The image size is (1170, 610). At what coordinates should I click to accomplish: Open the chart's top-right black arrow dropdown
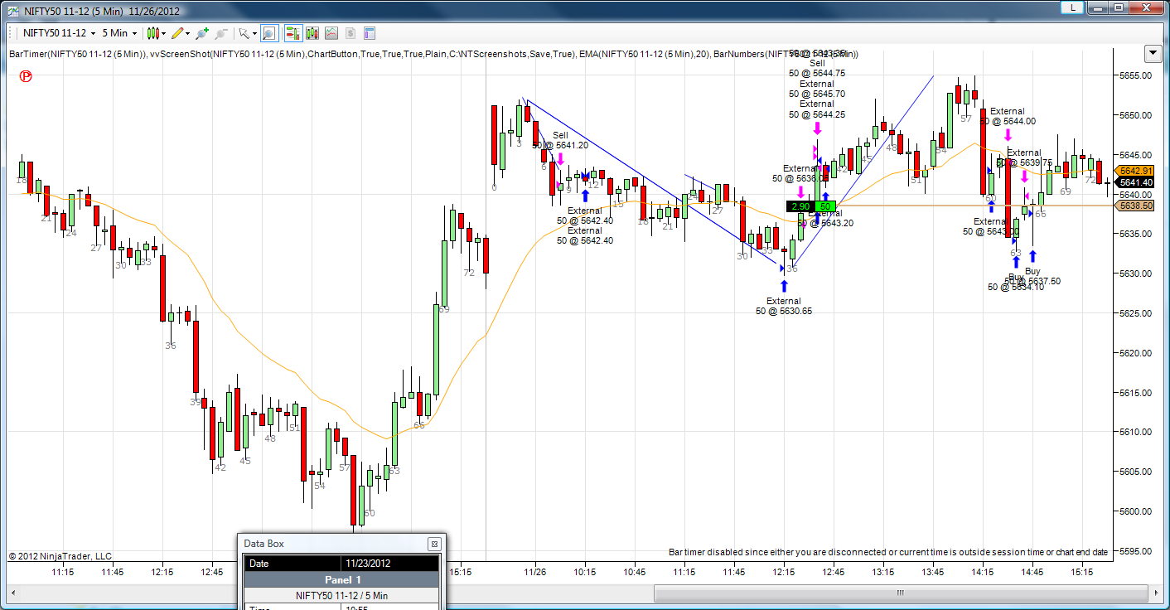click(1153, 54)
